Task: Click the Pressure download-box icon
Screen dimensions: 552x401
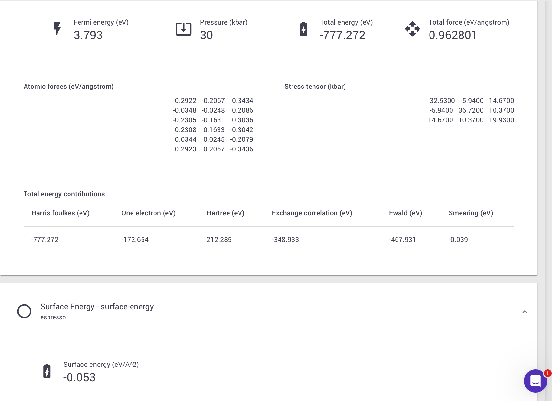Action: pyautogui.click(x=184, y=29)
